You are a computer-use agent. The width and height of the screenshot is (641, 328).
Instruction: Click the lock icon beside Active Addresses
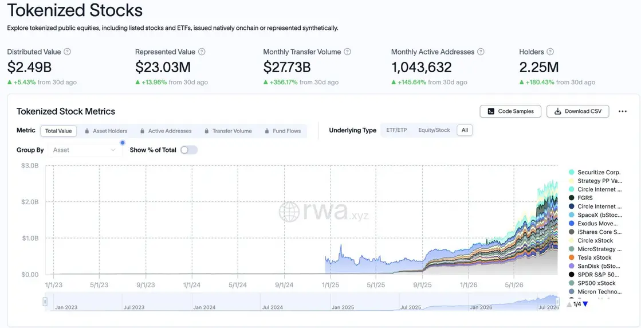[142, 131]
